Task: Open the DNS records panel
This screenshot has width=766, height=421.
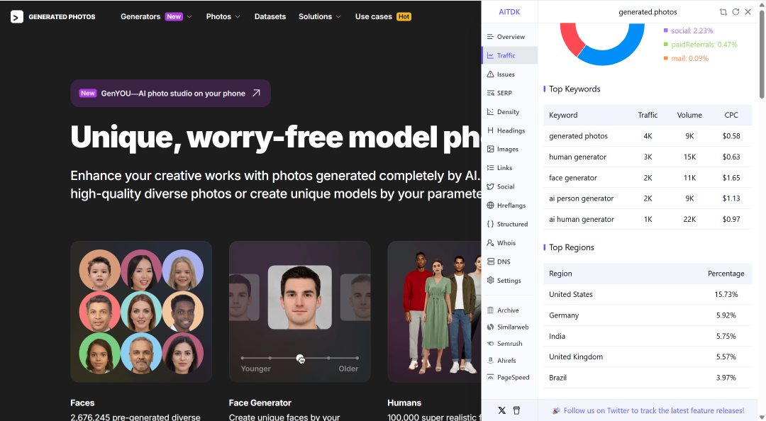Action: click(509, 262)
